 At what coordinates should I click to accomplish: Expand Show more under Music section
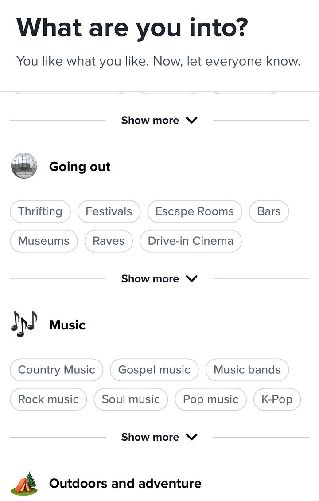(159, 437)
